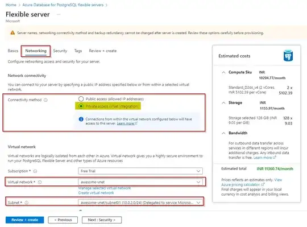
Task: Open the Learn more link under Bandwidth
Action: pyautogui.click(x=264, y=158)
